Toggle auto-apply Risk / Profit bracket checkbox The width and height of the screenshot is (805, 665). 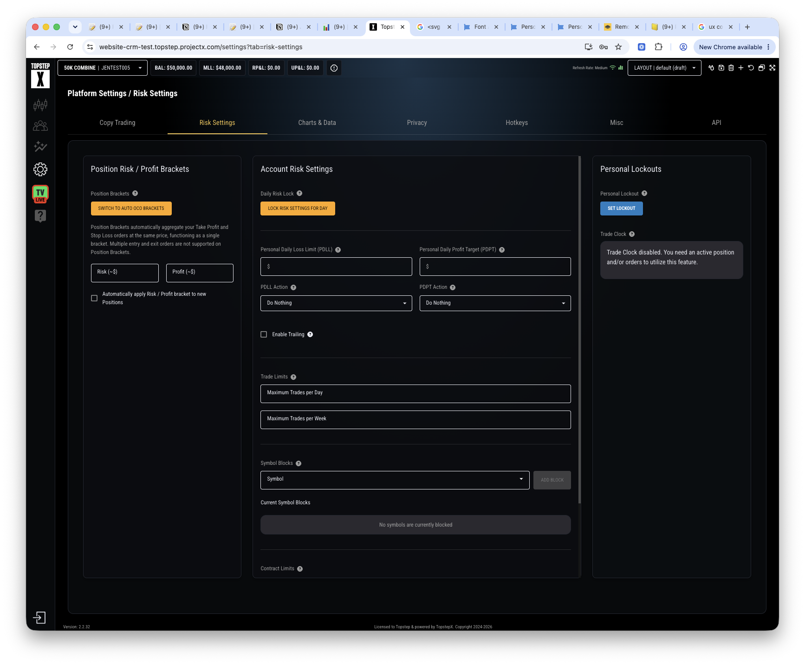(x=94, y=298)
